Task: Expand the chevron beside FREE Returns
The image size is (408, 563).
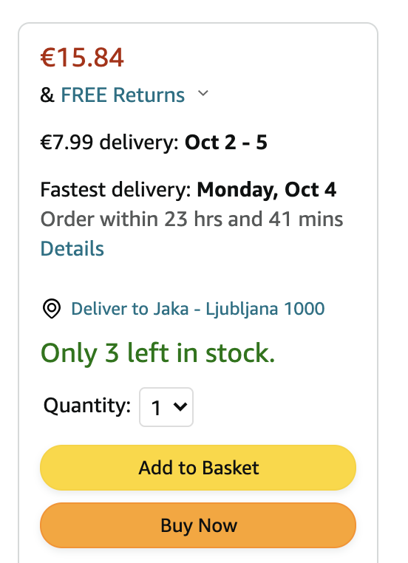Action: click(203, 93)
